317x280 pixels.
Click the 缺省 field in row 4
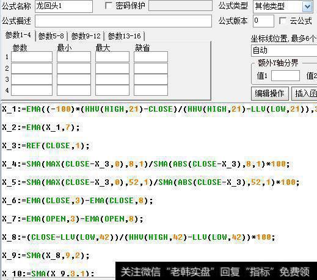tap(151, 90)
